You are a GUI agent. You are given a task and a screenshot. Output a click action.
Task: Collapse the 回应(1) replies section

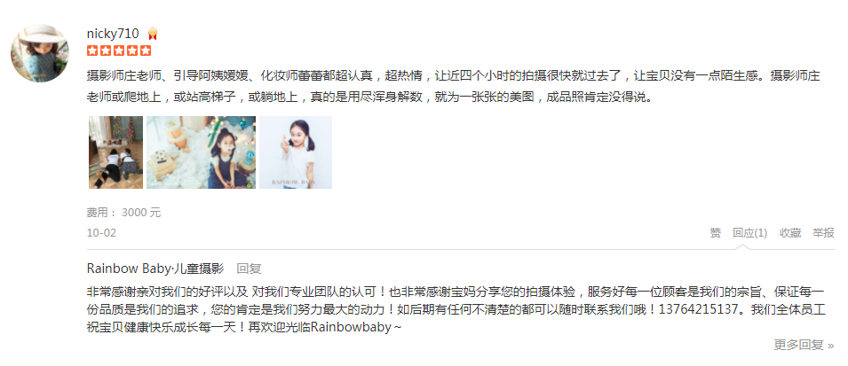click(749, 233)
